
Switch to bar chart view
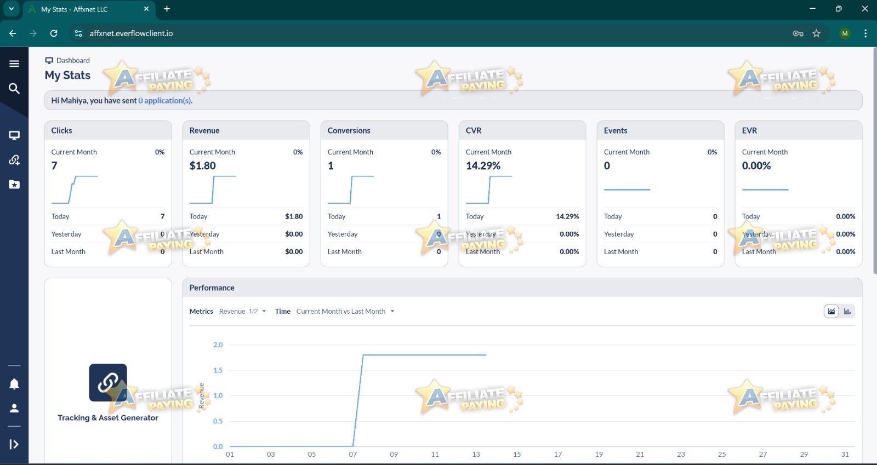(x=847, y=311)
